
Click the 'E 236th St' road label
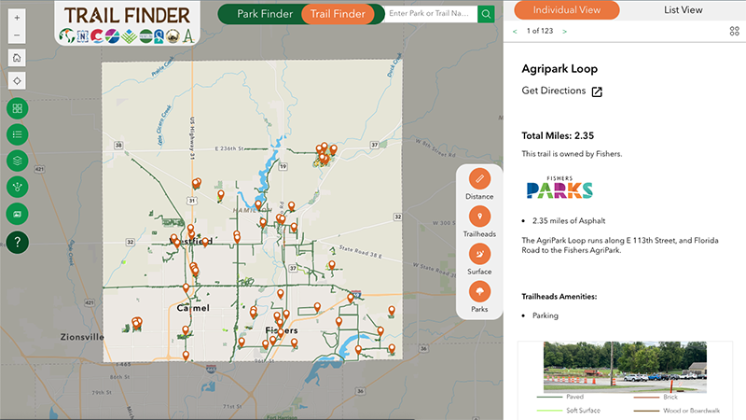coord(229,148)
